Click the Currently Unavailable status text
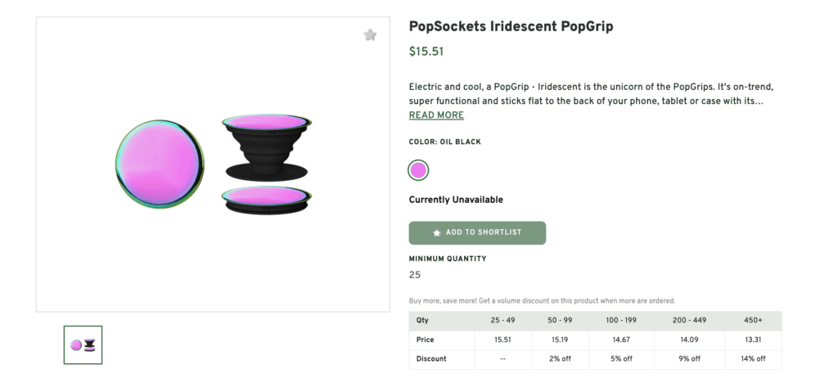This screenshot has height=378, width=838. pos(456,200)
